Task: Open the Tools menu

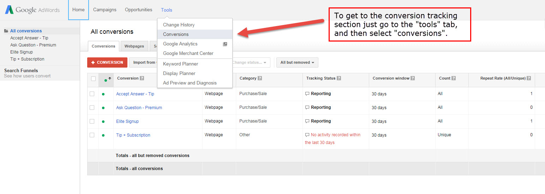Action: [x=167, y=10]
